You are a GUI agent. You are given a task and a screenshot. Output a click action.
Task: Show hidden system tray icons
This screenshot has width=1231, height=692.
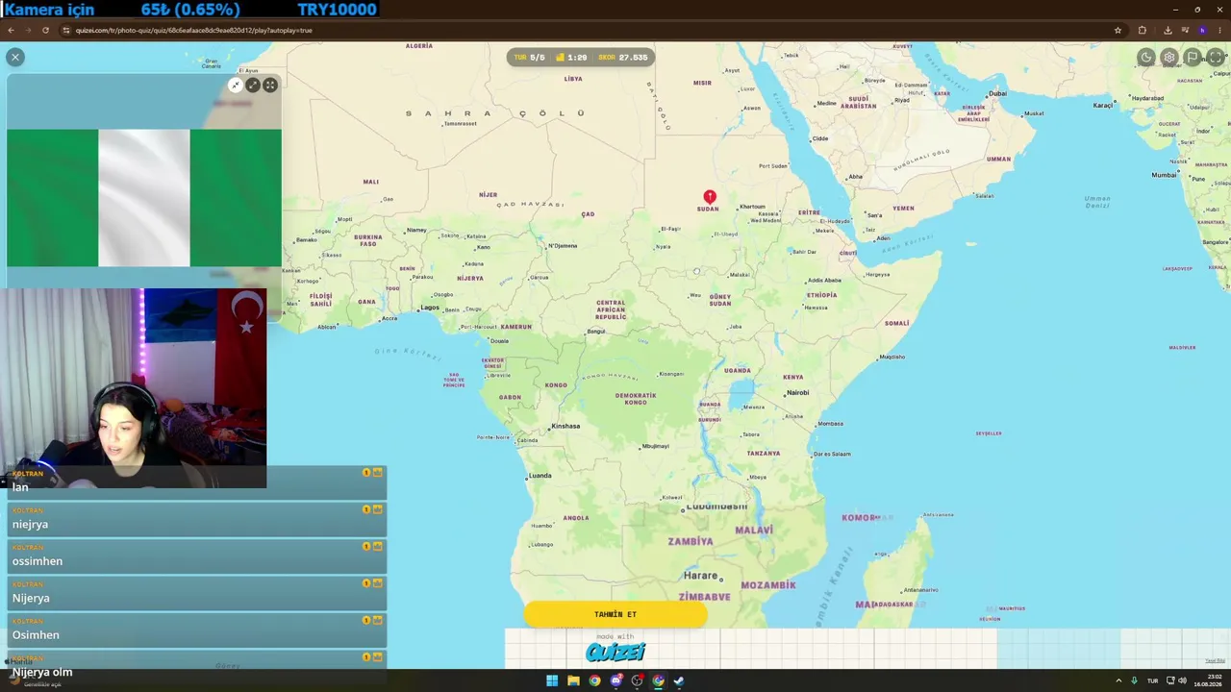pos(1118,680)
